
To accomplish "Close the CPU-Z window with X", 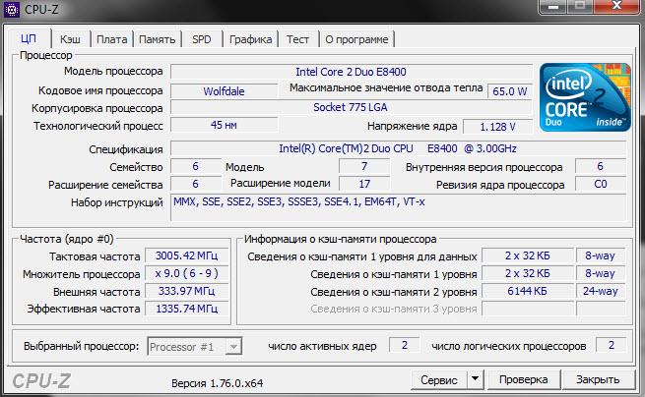I will pyautogui.click(x=616, y=6).
